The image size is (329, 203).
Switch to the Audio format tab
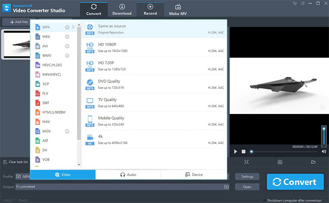(128, 175)
